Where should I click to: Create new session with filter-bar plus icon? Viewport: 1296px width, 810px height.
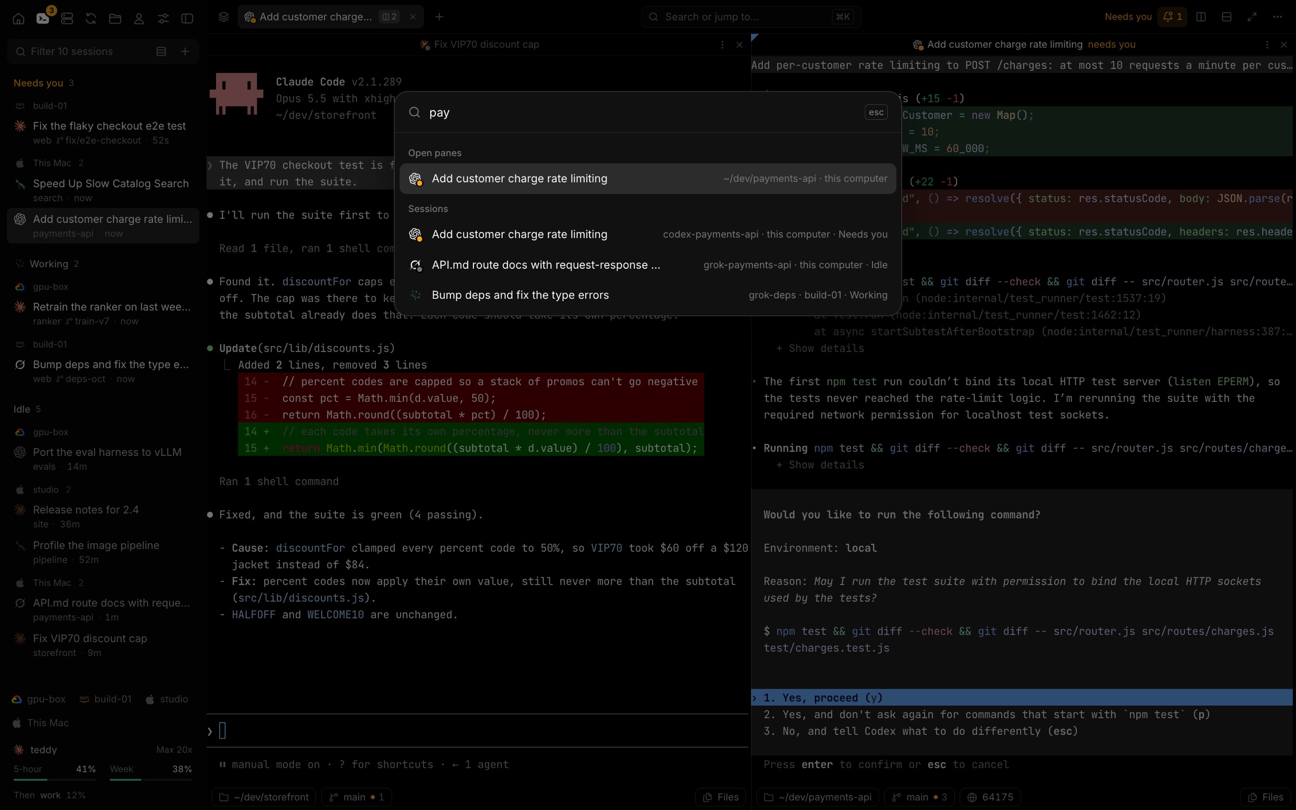pyautogui.click(x=185, y=51)
